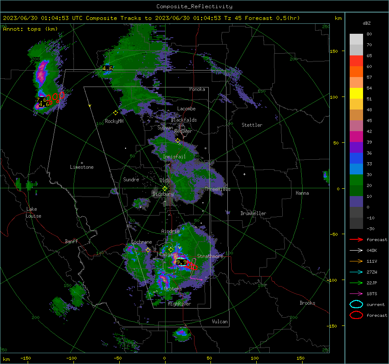Click the Drumheller label
389x364 pixels.
click(x=253, y=213)
